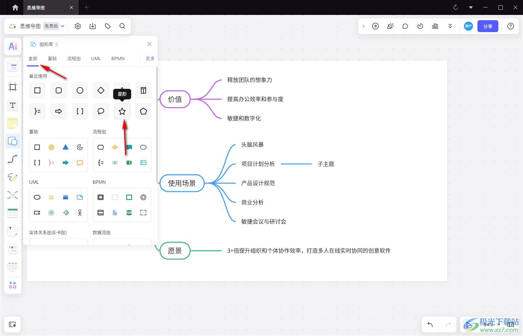The image size is (523, 336).
Task: Select the 商业分析 topic
Action: click(253, 203)
